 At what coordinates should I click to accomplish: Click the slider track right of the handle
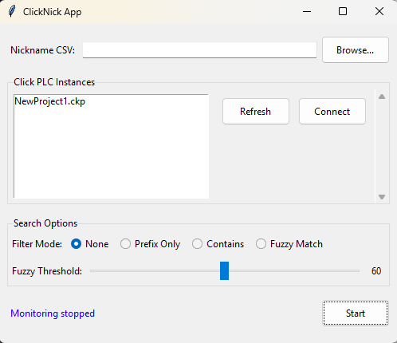[x=294, y=270]
